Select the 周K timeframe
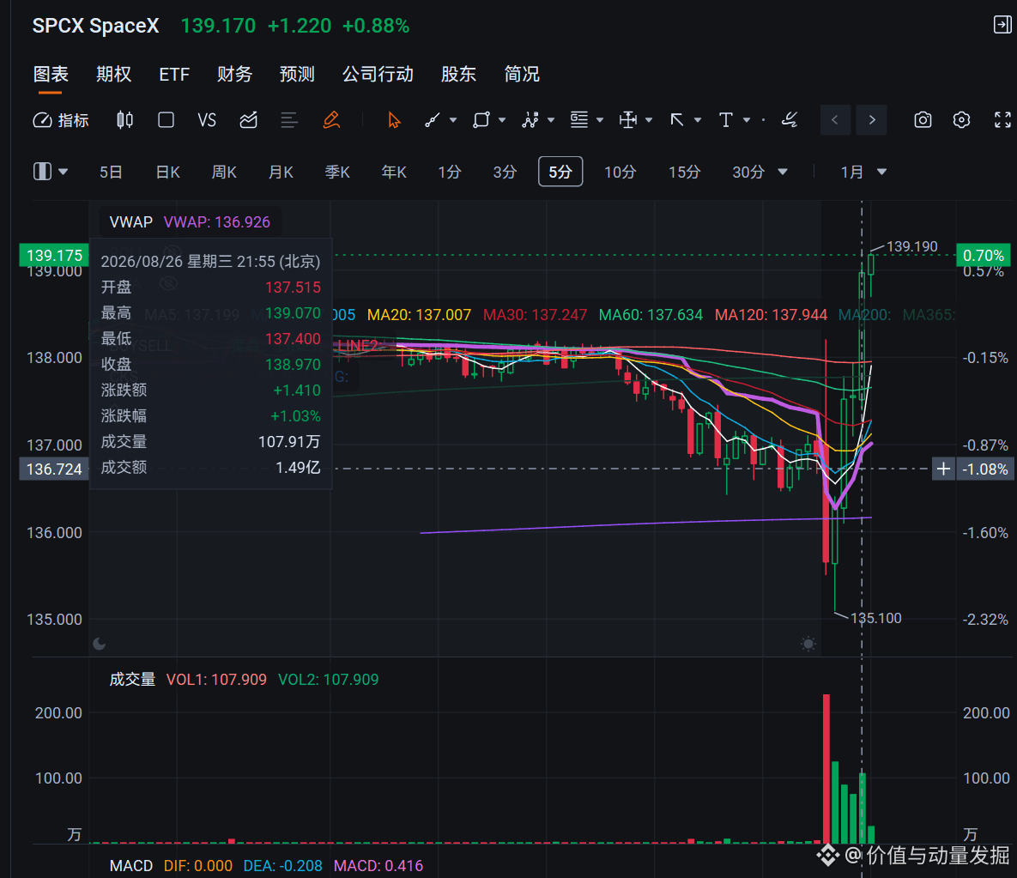The width and height of the screenshot is (1017, 878). 224,172
